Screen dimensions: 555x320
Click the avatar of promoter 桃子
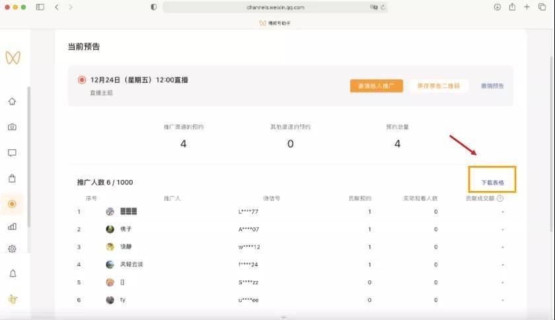point(110,229)
